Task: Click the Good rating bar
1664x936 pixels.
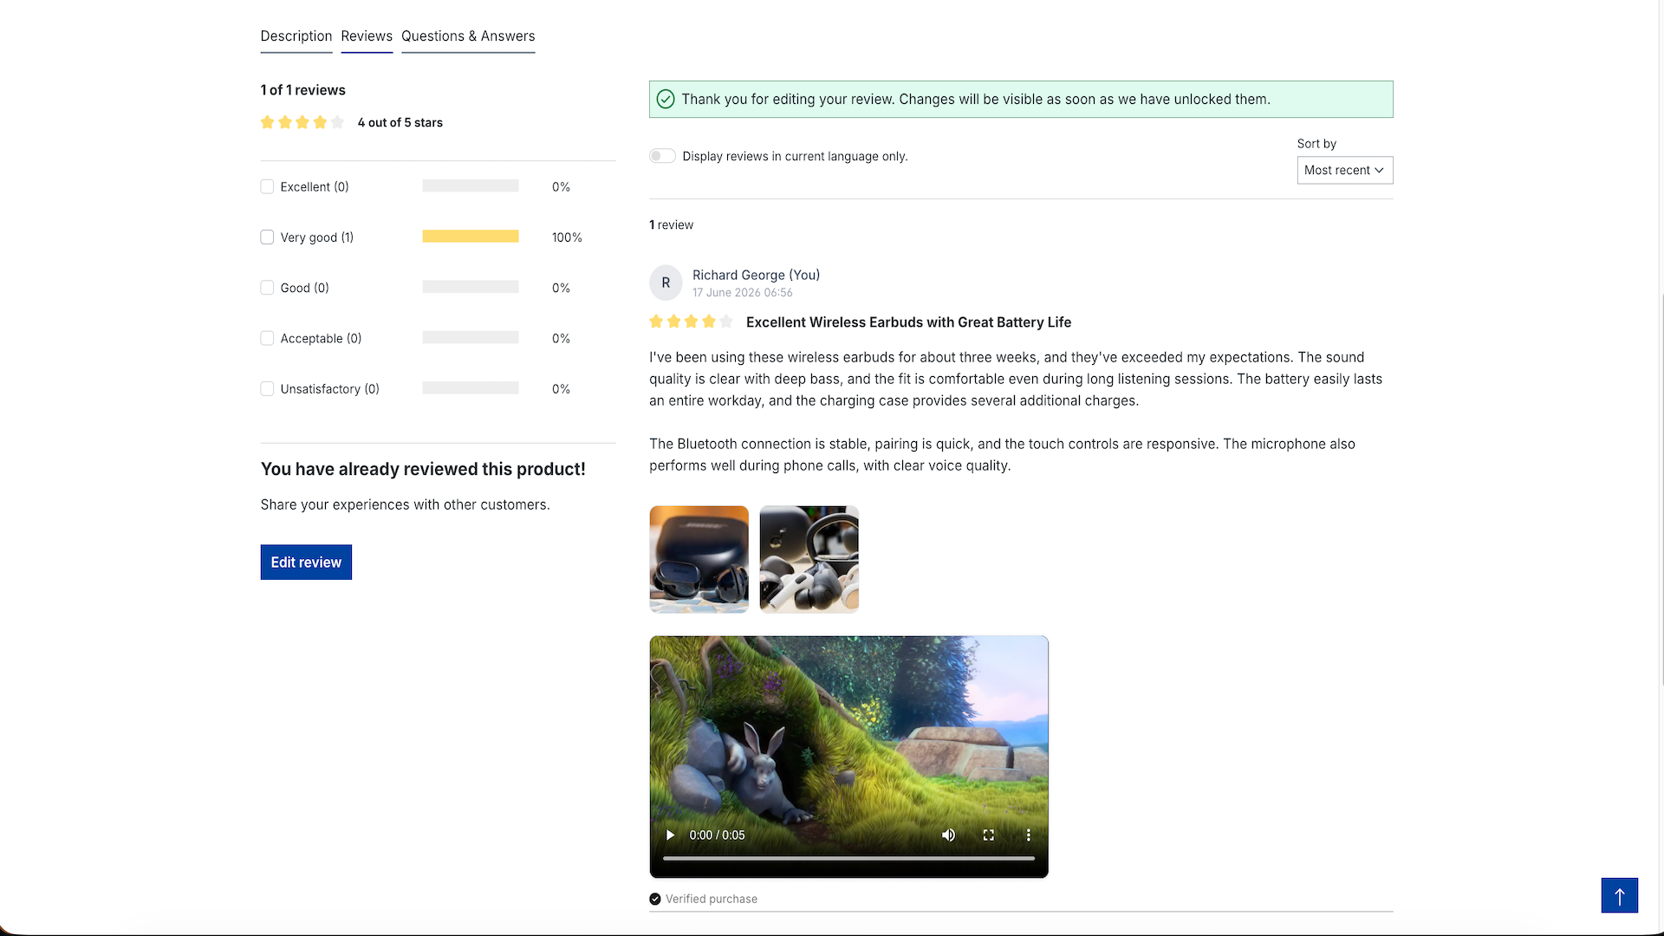Action: 471,287
